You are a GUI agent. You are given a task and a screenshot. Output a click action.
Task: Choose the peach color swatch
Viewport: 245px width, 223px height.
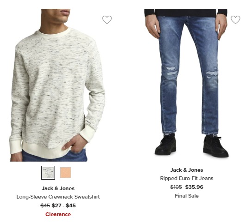pyautogui.click(x=66, y=173)
